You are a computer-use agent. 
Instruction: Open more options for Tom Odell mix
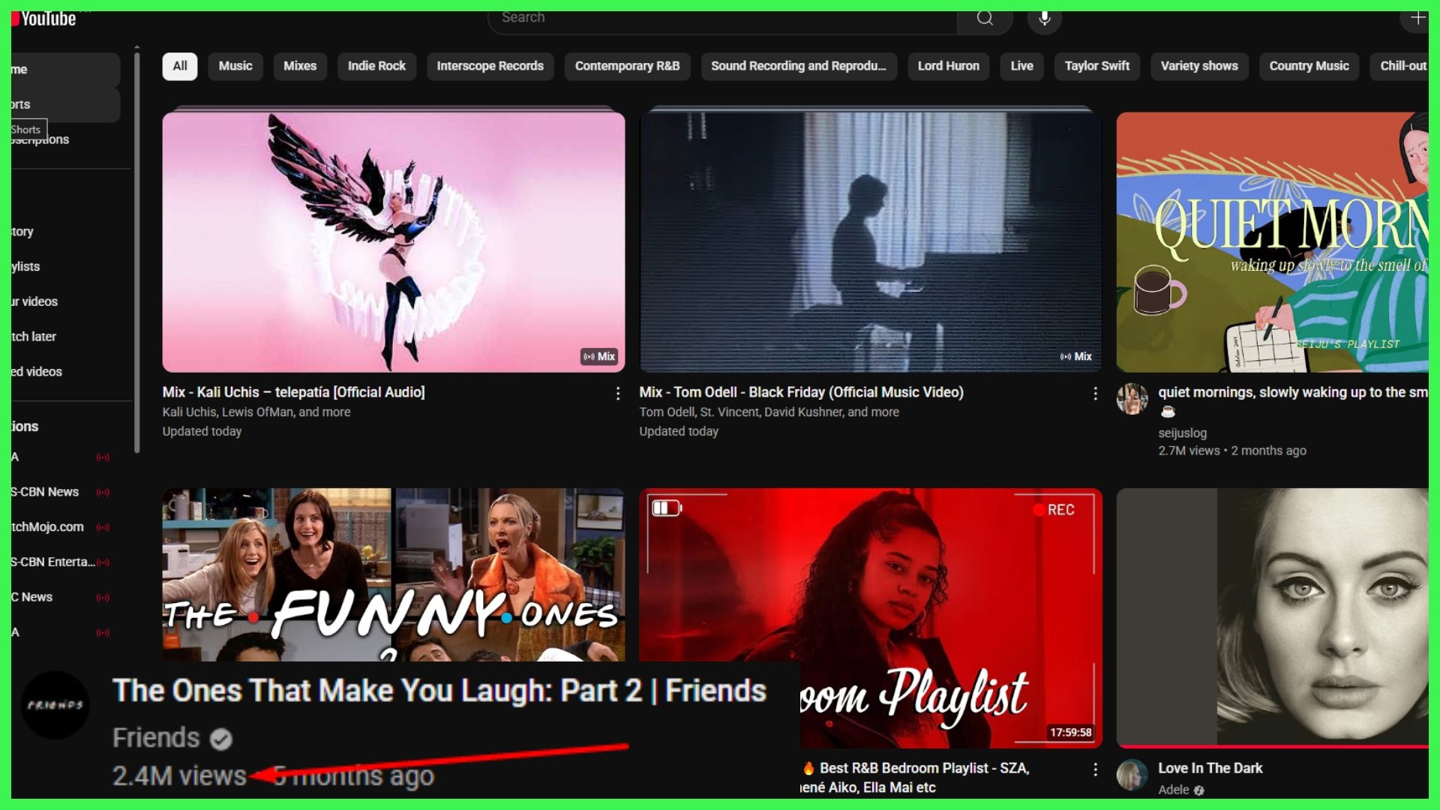tap(1095, 393)
